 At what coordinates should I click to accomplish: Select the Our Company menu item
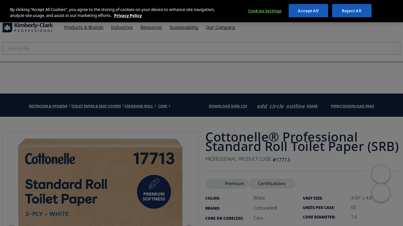220,27
